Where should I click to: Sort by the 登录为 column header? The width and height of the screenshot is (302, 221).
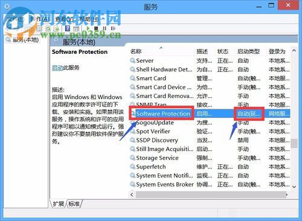coord(277,51)
